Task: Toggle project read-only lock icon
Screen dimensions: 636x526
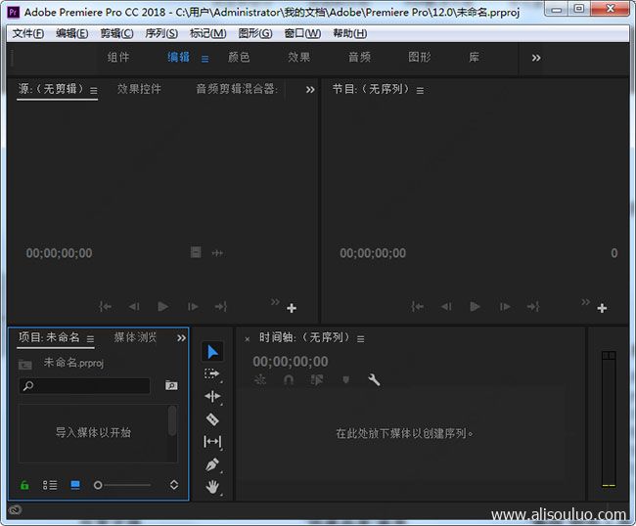Action: pyautogui.click(x=24, y=485)
